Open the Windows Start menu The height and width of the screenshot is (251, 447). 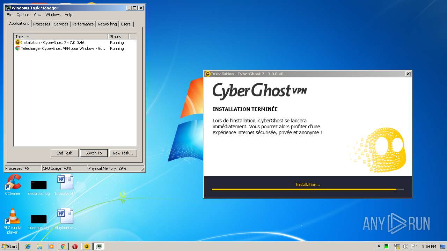(9, 246)
